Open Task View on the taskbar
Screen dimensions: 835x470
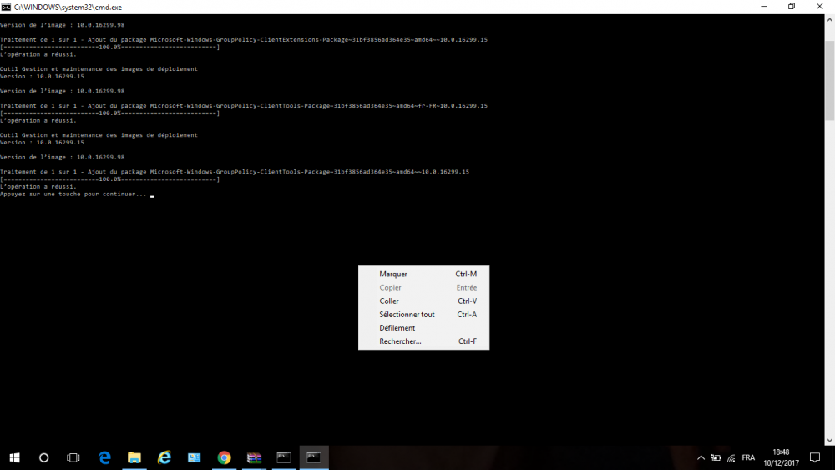click(73, 457)
